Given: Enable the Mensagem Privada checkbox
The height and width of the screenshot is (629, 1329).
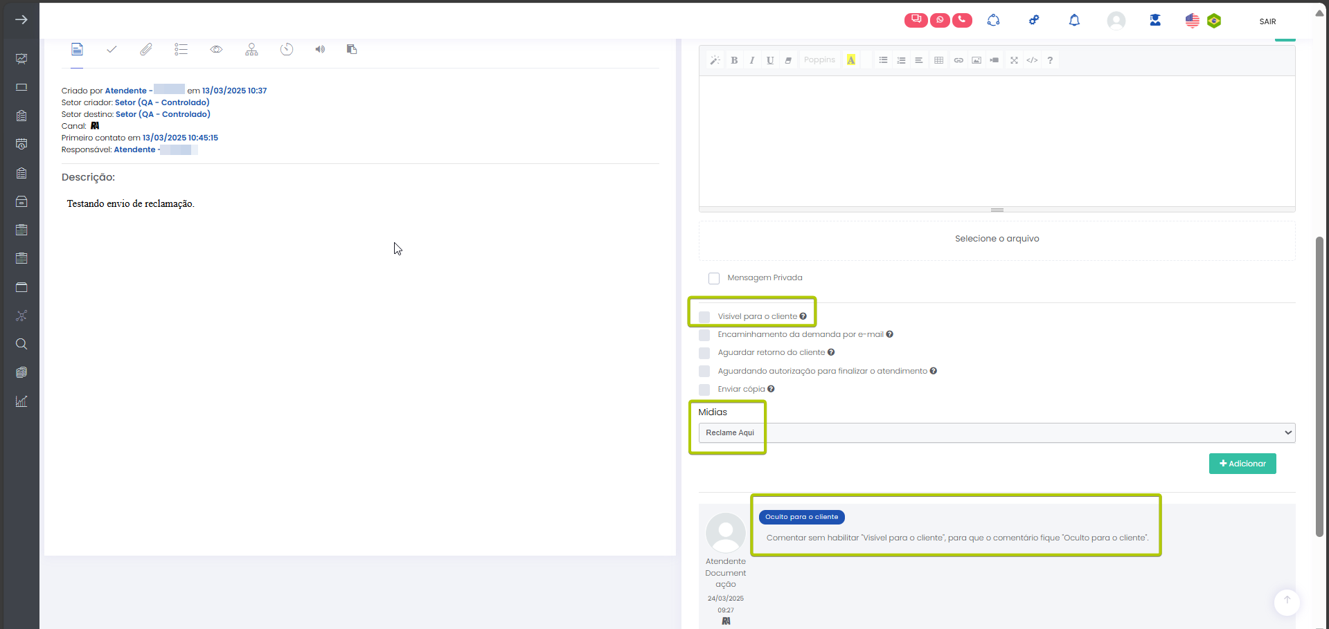Looking at the screenshot, I should [x=714, y=278].
